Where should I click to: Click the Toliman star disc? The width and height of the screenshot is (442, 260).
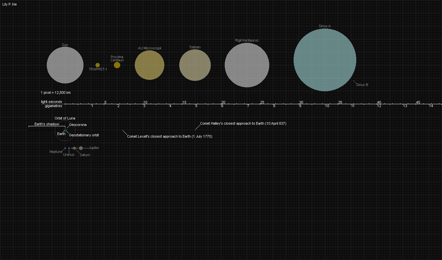pos(195,65)
